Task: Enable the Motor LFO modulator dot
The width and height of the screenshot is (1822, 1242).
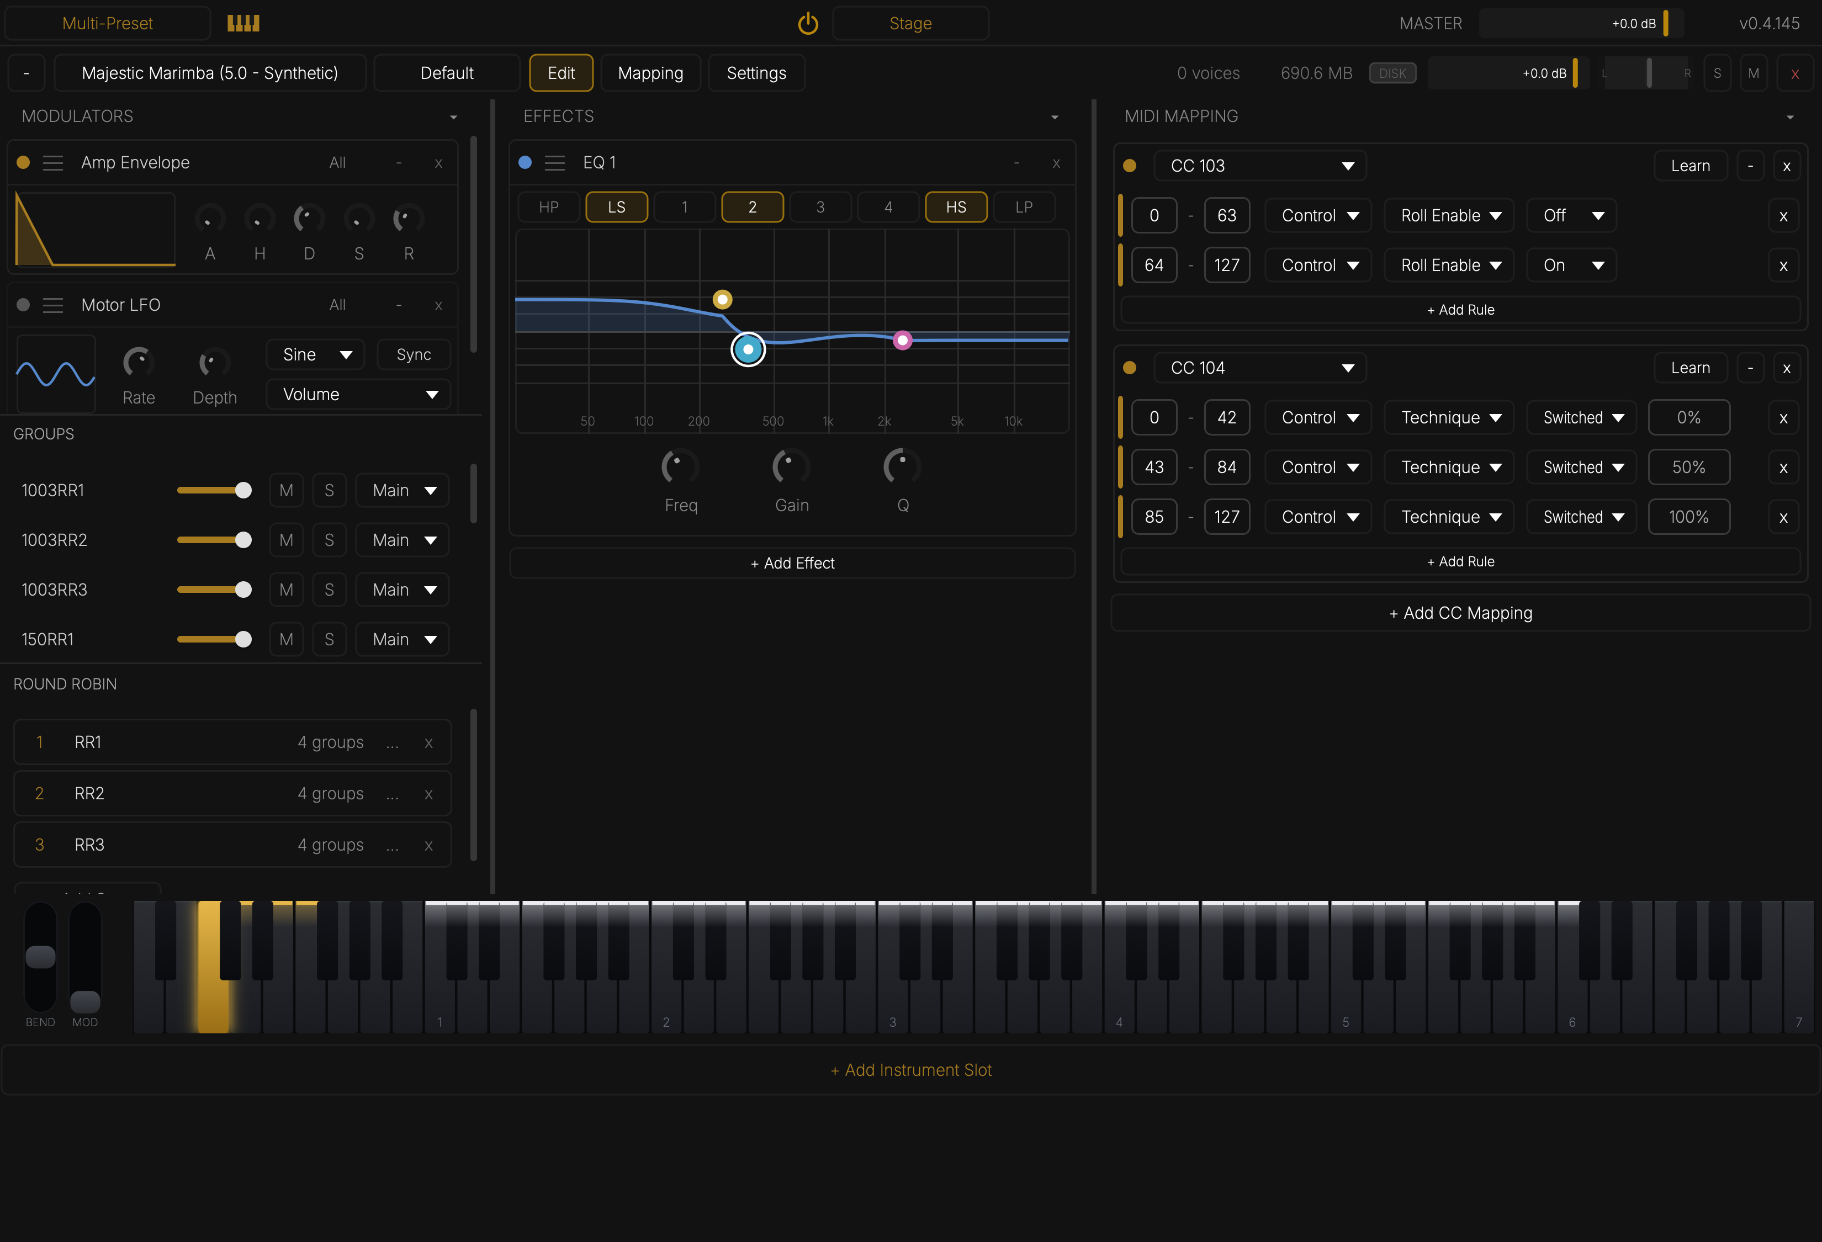Action: pyautogui.click(x=24, y=305)
